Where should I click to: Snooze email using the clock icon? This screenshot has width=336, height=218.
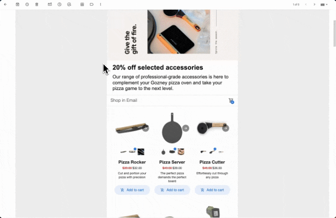[59, 4]
